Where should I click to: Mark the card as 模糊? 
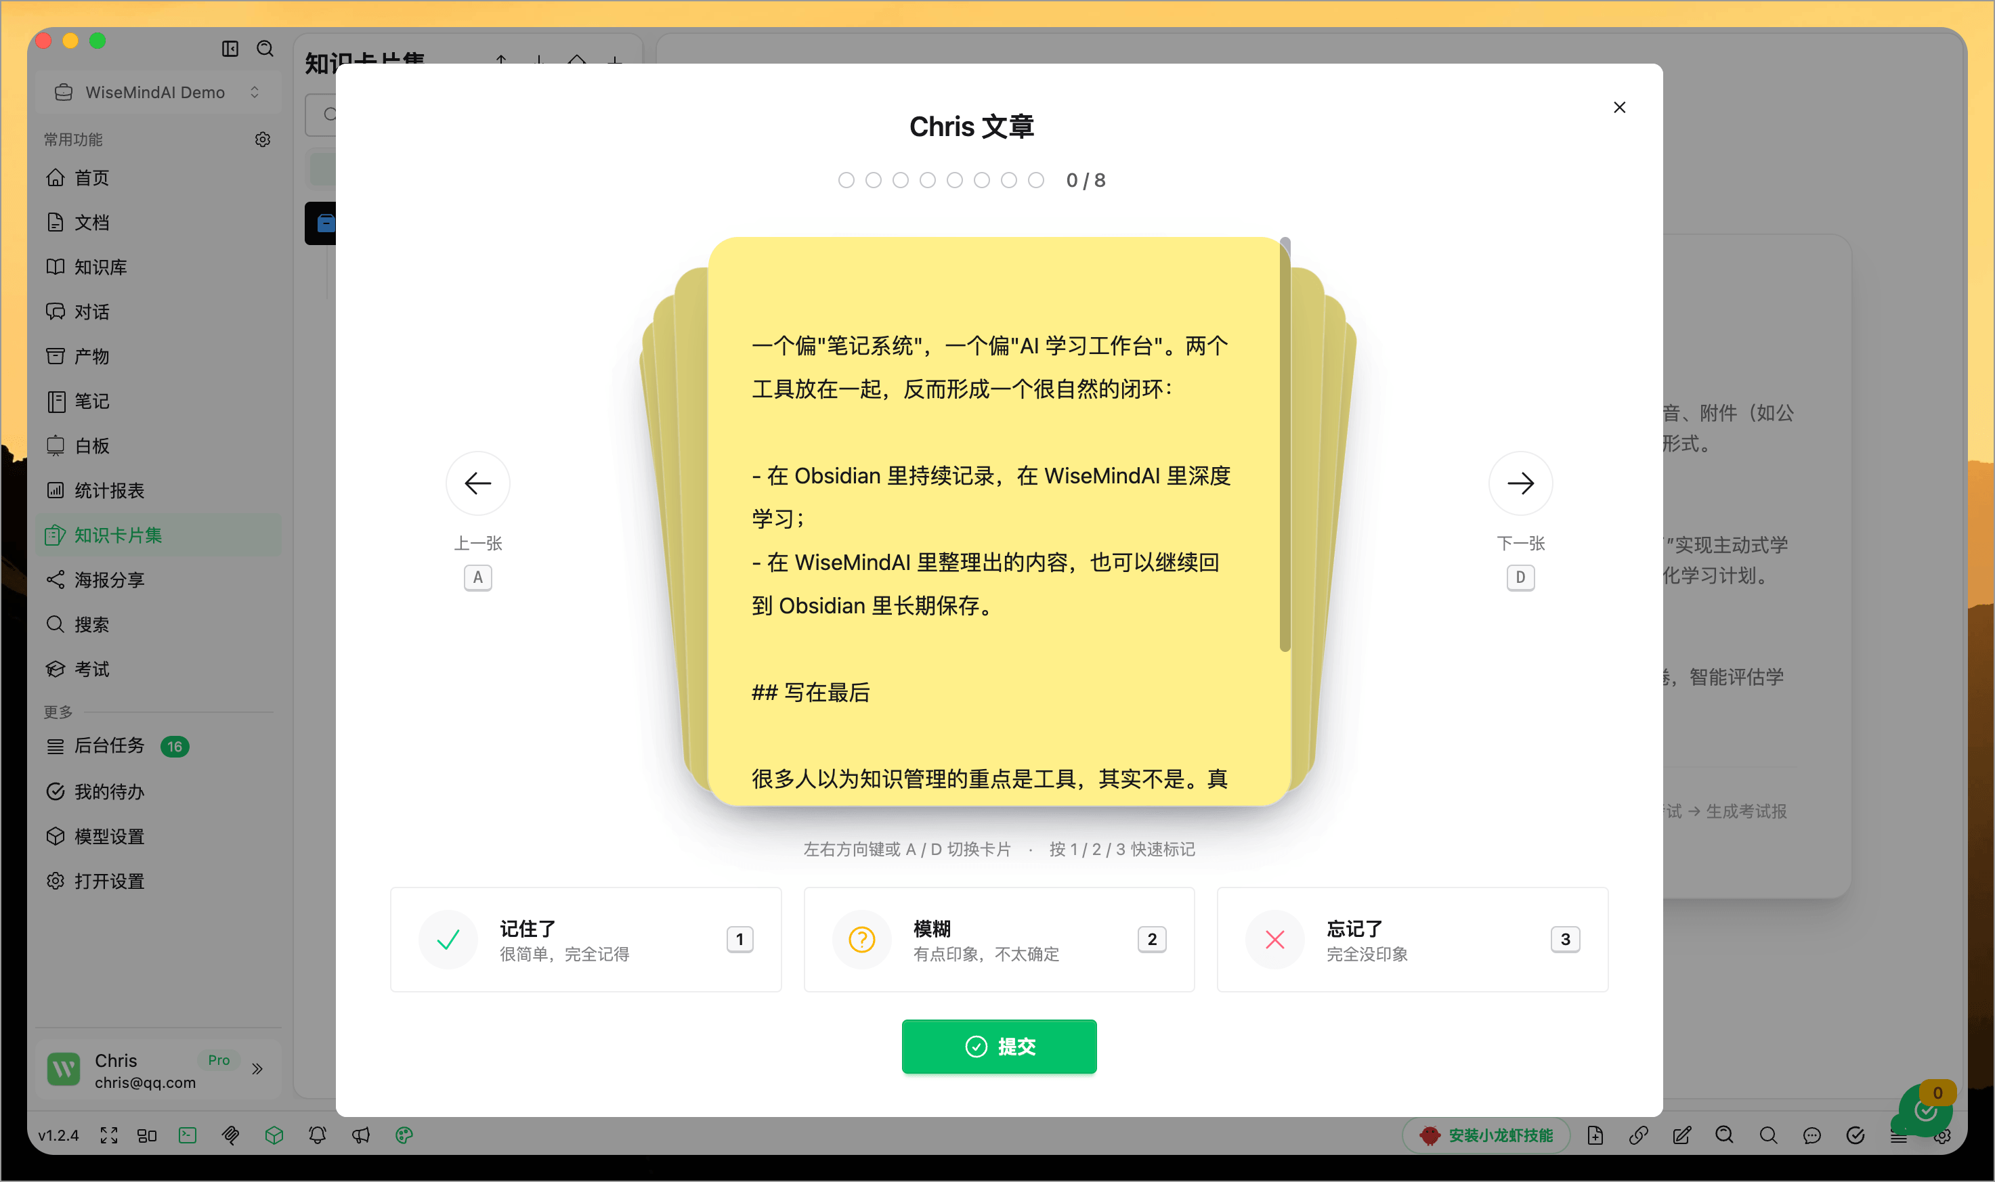(999, 939)
